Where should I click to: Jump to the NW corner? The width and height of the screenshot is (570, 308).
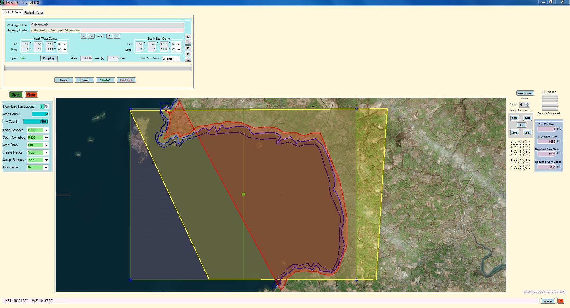click(514, 118)
